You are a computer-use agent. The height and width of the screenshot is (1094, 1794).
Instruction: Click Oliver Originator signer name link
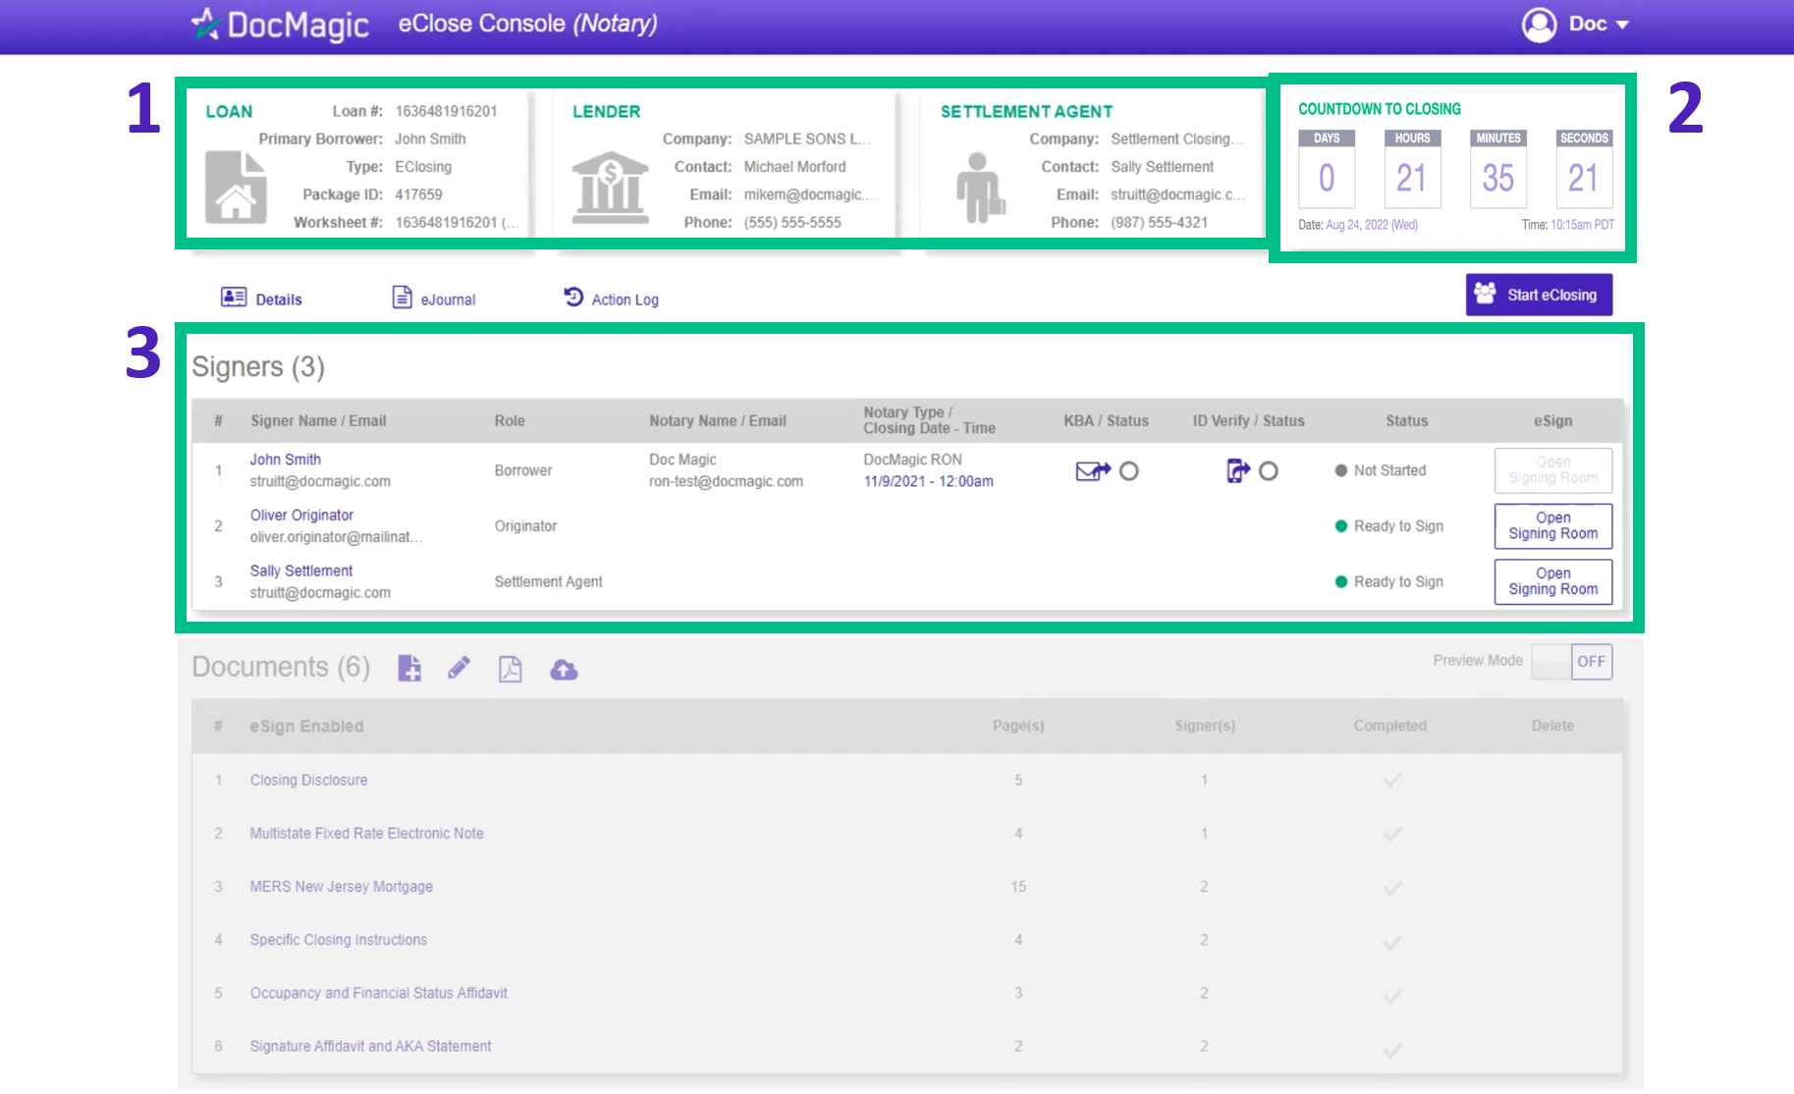(x=301, y=516)
